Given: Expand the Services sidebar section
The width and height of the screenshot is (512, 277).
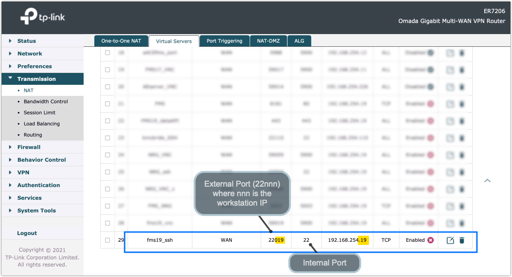Looking at the screenshot, I should [42, 198].
